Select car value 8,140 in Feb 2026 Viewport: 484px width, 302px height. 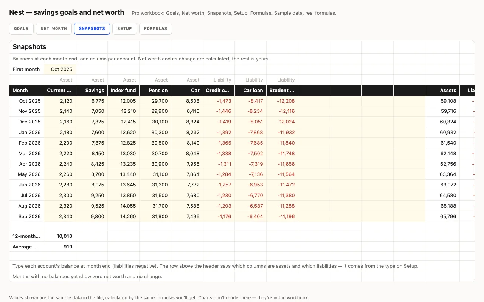(x=187, y=143)
